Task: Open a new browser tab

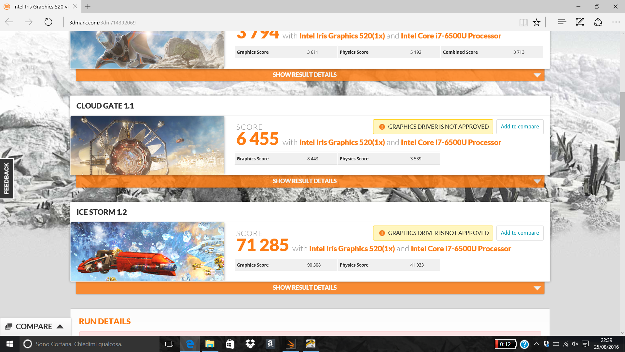Action: coord(88,7)
